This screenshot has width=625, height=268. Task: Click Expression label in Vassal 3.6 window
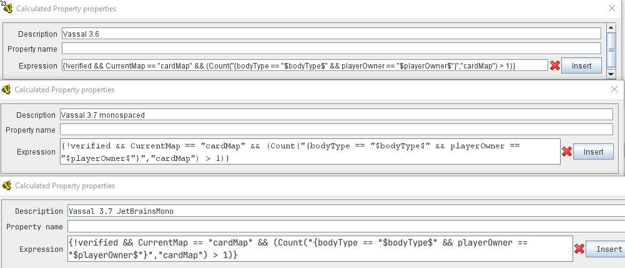point(38,66)
